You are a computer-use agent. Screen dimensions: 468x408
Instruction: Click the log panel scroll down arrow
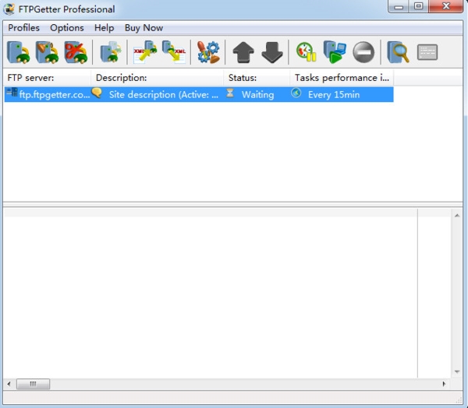click(457, 371)
